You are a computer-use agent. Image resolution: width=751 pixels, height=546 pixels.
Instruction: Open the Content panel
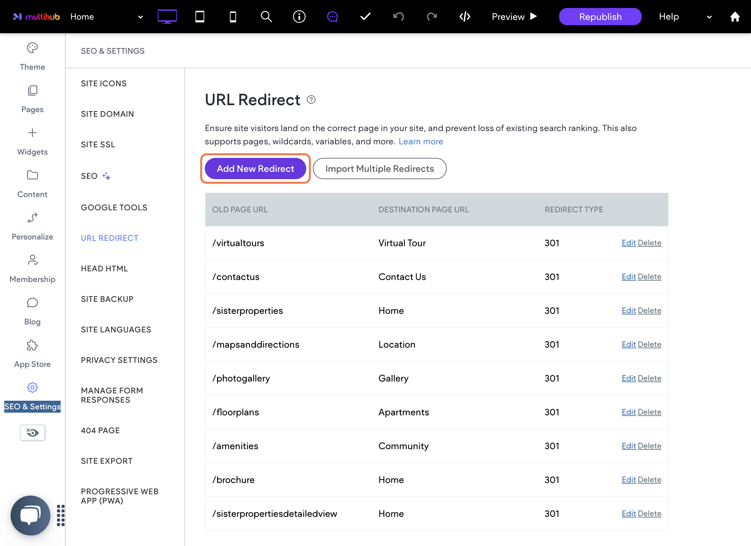pos(32,184)
